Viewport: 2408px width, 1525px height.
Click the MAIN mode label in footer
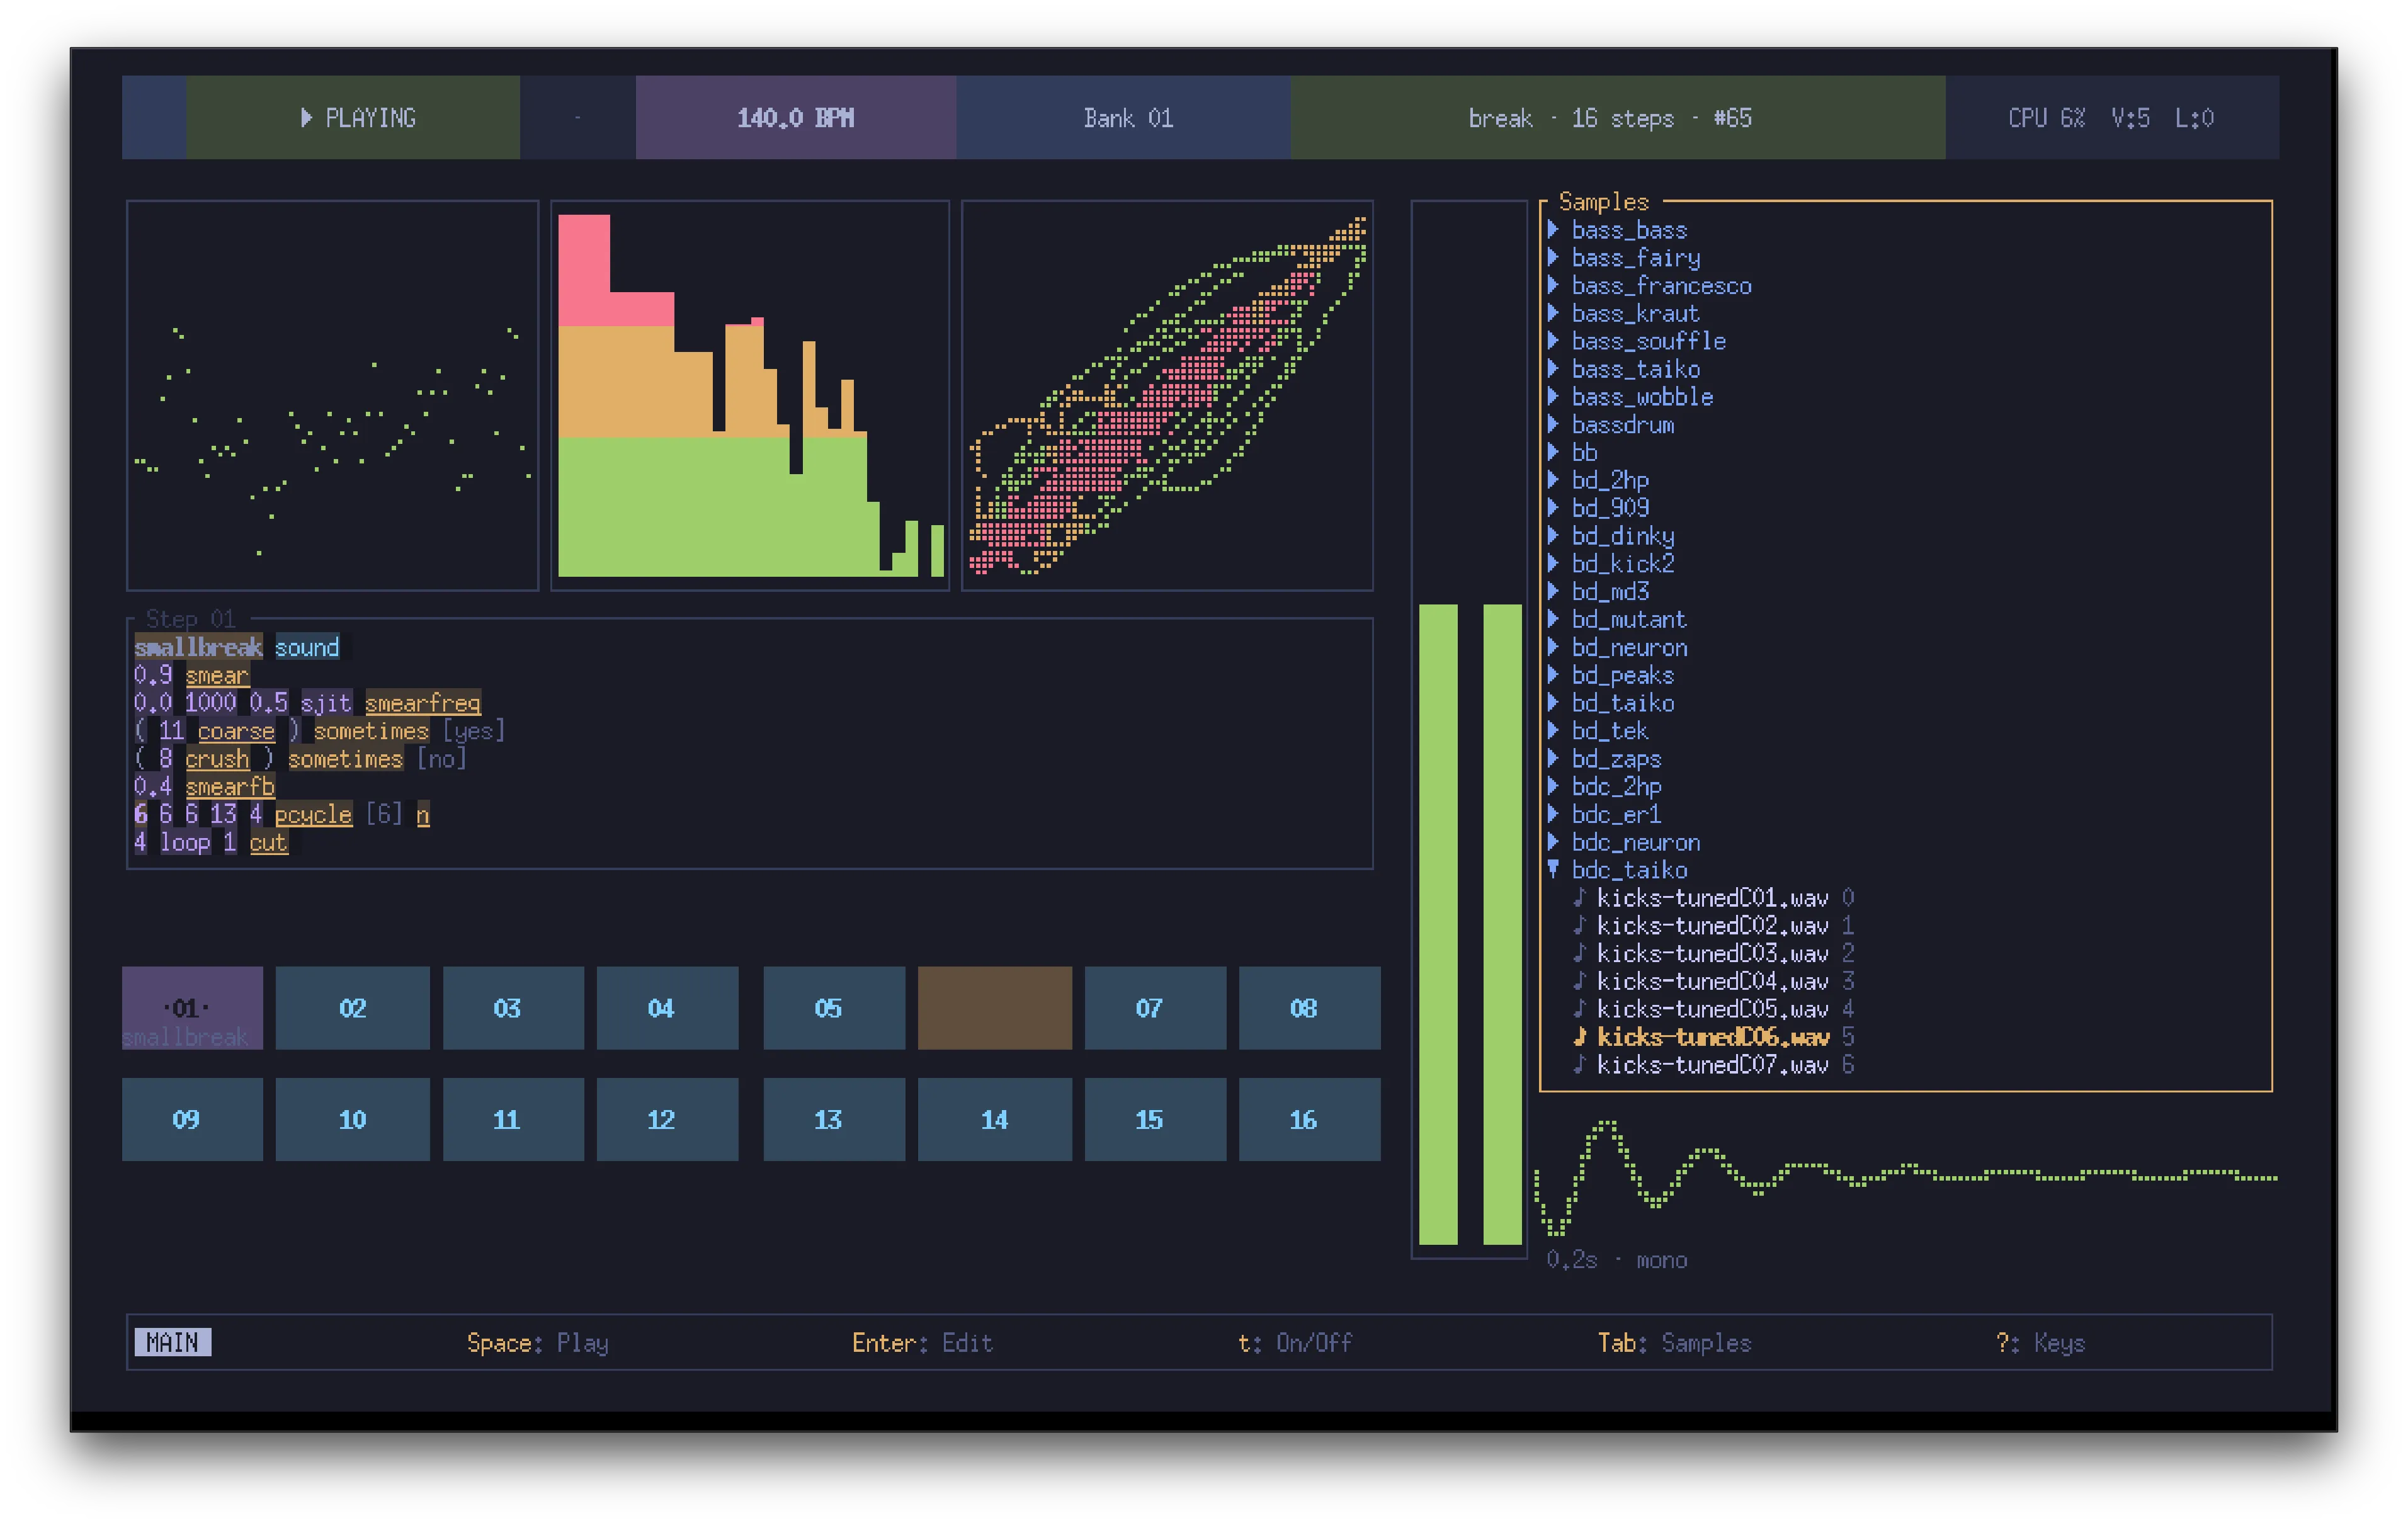pos(172,1342)
